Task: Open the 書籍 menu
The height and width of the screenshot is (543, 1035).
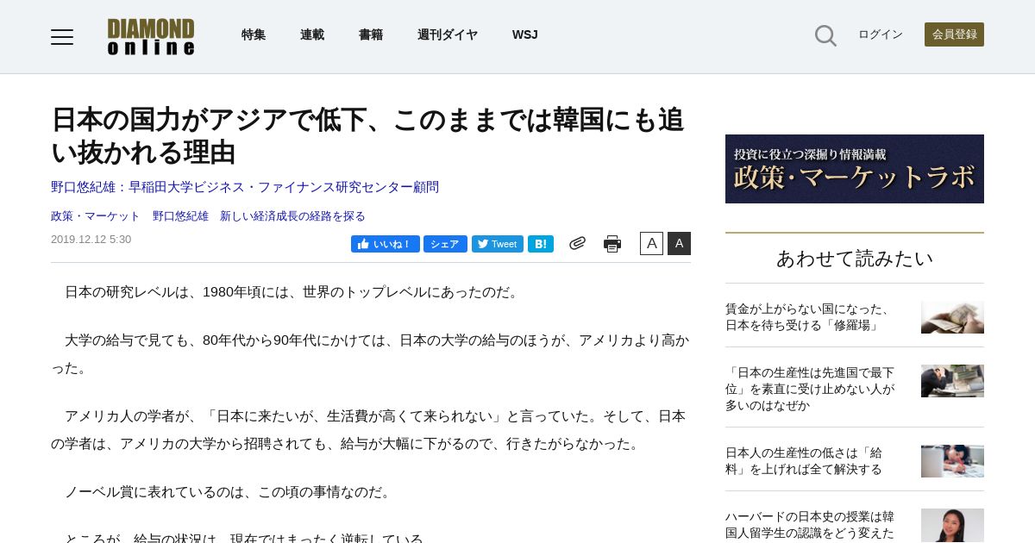Action: click(371, 35)
